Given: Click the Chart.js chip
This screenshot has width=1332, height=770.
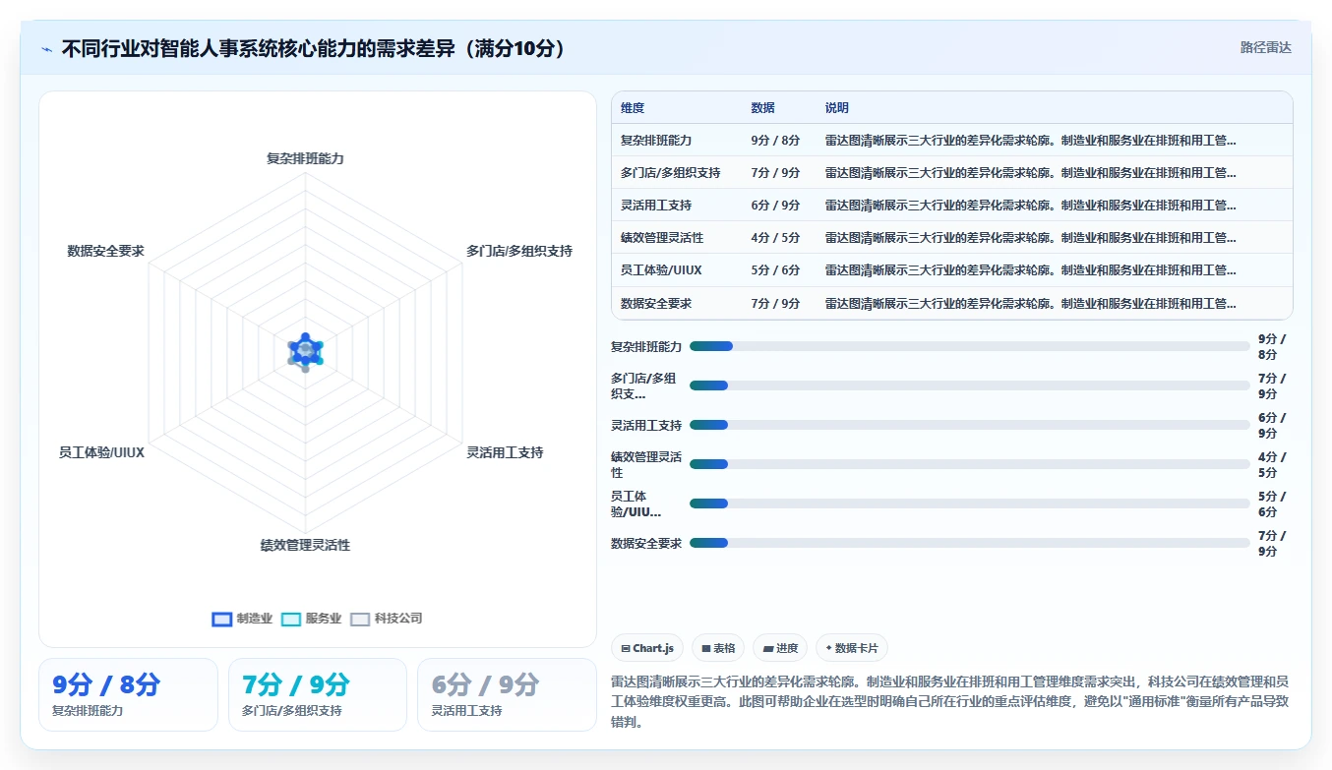Looking at the screenshot, I should 647,648.
